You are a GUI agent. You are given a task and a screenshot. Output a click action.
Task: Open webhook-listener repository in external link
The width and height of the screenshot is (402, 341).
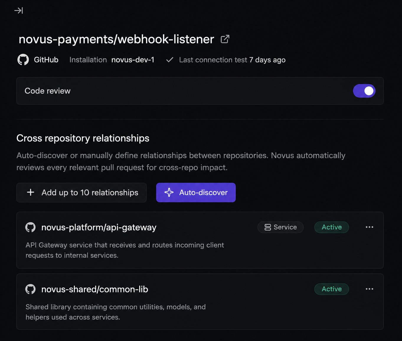click(225, 39)
